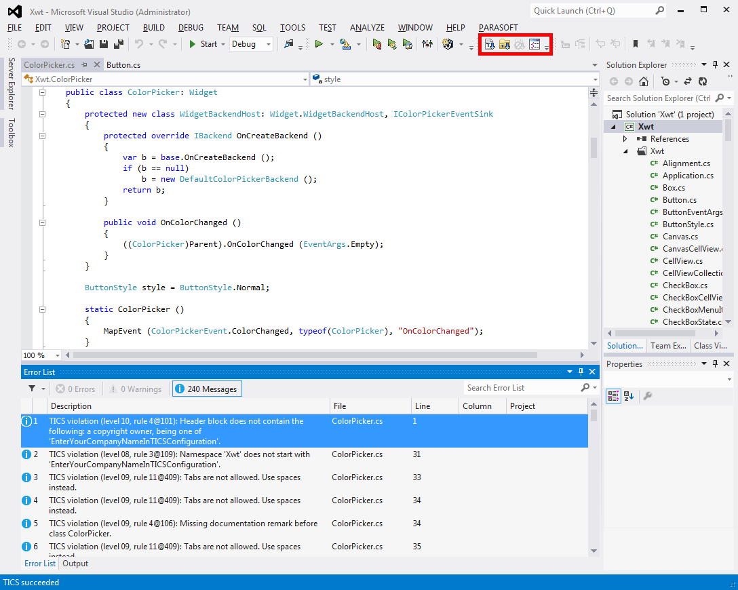738x590 pixels.
Task: Click the TICS checklist toolbar icon
Action: point(535,44)
